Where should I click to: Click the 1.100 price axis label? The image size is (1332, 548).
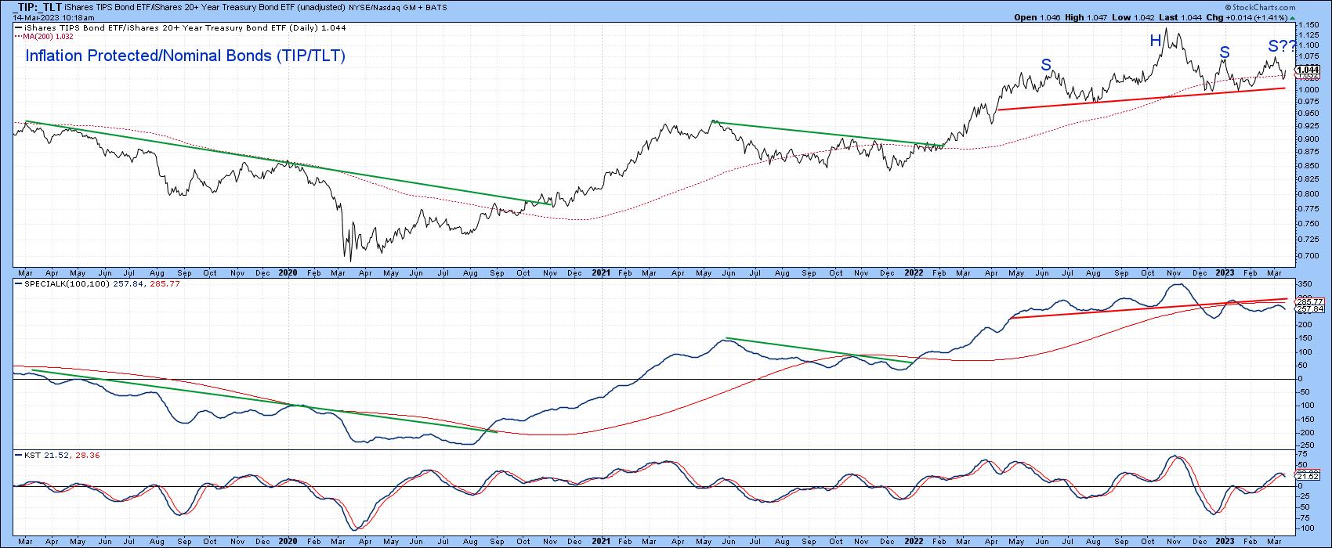(x=1308, y=45)
